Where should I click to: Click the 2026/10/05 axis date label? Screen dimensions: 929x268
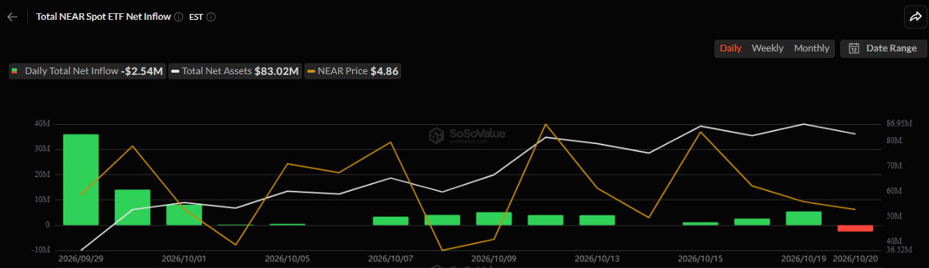287,258
